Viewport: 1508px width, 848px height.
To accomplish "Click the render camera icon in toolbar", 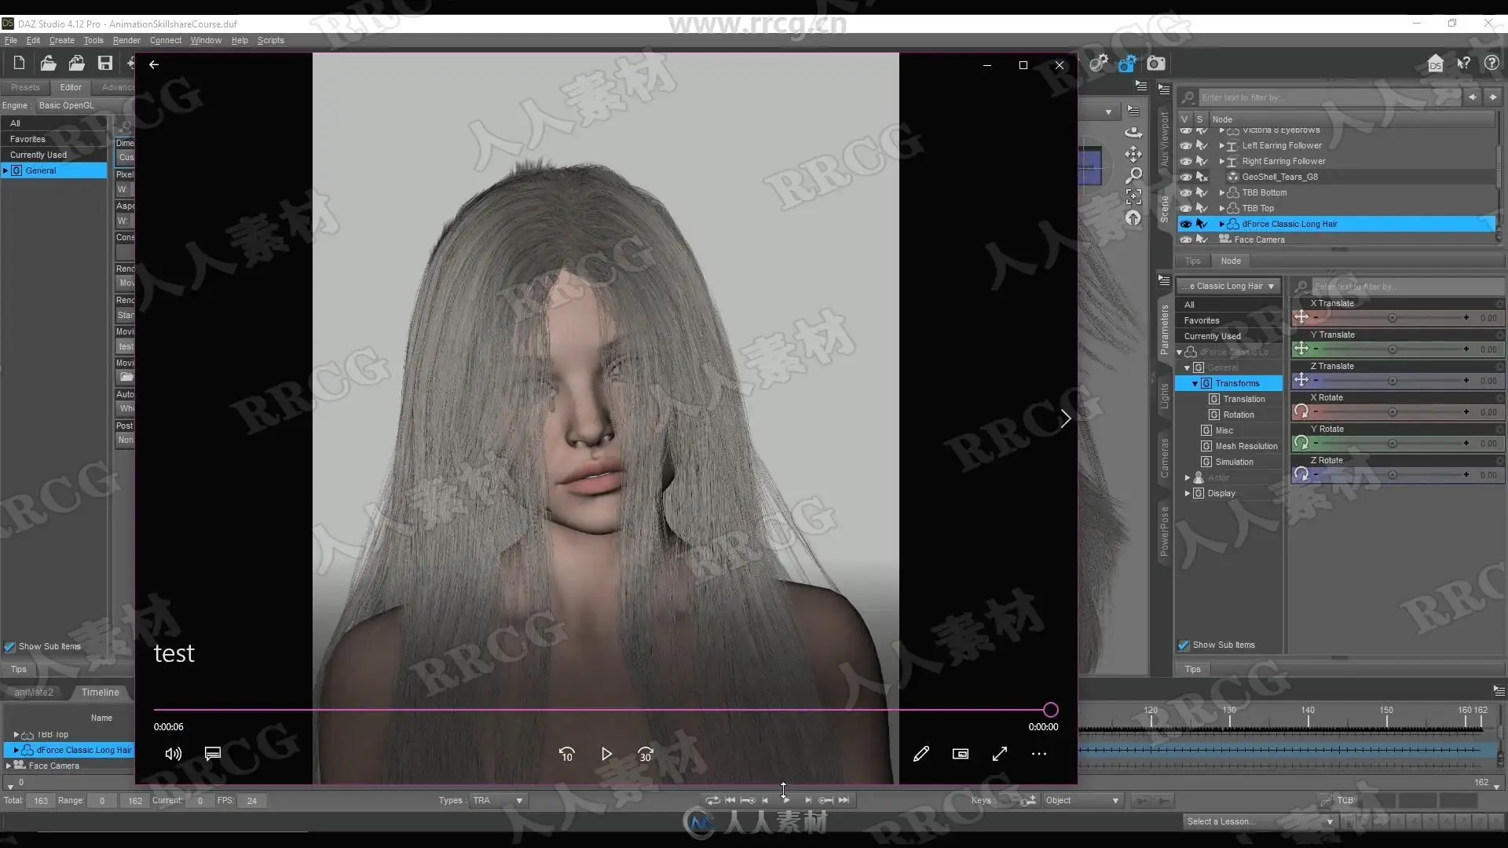I will (x=1155, y=64).
